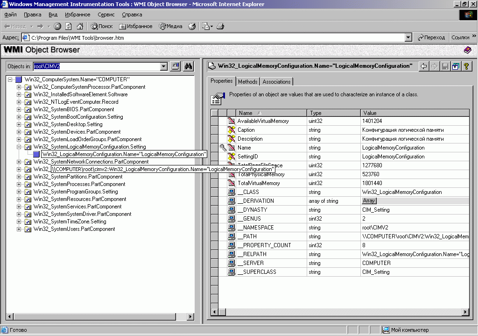Open the address bar dropdown arrow
Image resolution: width=478 pixels, height=336 pixels.
click(408, 37)
